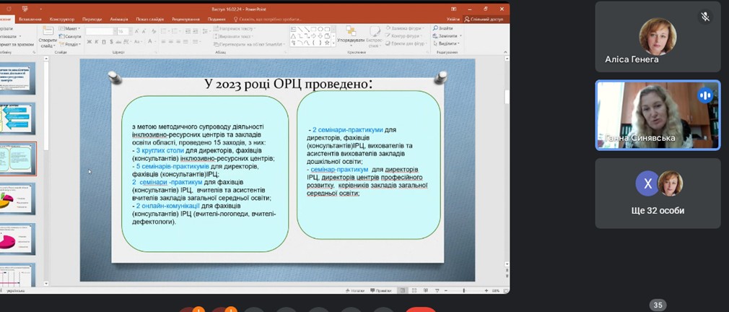Toggle underline formatting in the ribbon

point(103,42)
